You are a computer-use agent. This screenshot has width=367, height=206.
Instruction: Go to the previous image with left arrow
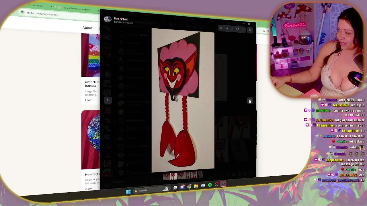(x=108, y=100)
